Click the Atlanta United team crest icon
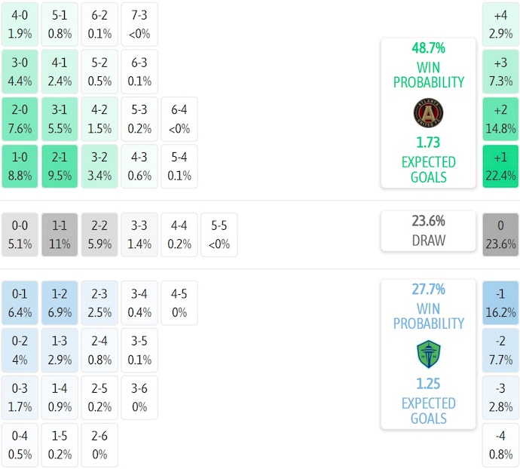Screen dimensions: 520x469 click(x=428, y=113)
